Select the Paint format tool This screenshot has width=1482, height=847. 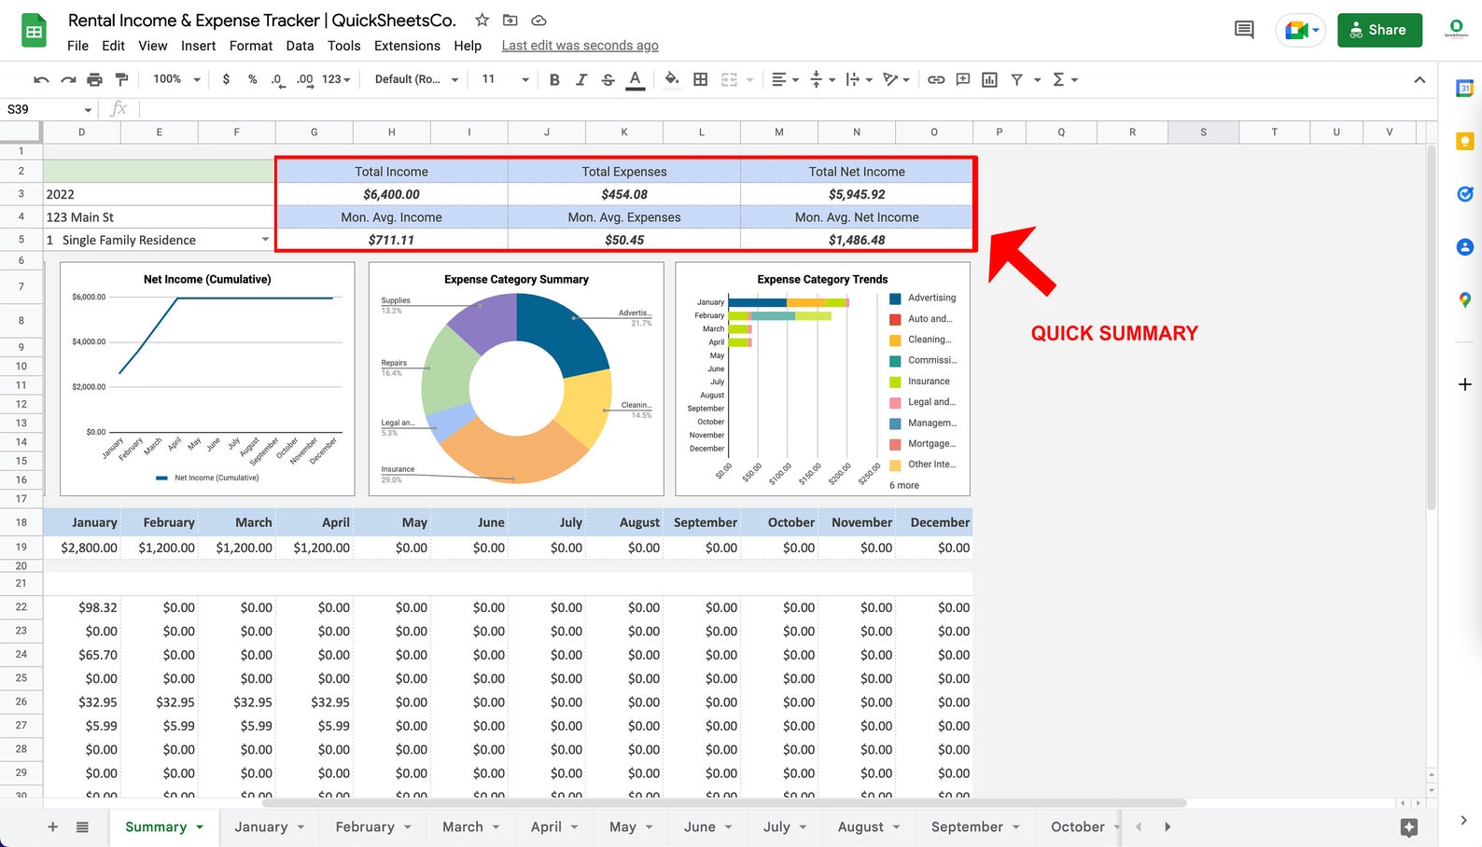tap(120, 80)
